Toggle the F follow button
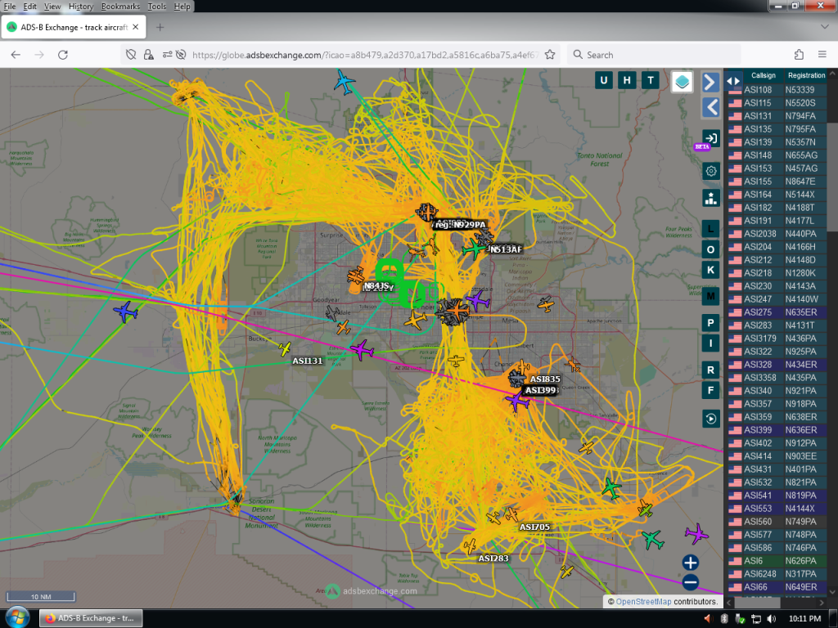This screenshot has height=628, width=838. (x=711, y=390)
